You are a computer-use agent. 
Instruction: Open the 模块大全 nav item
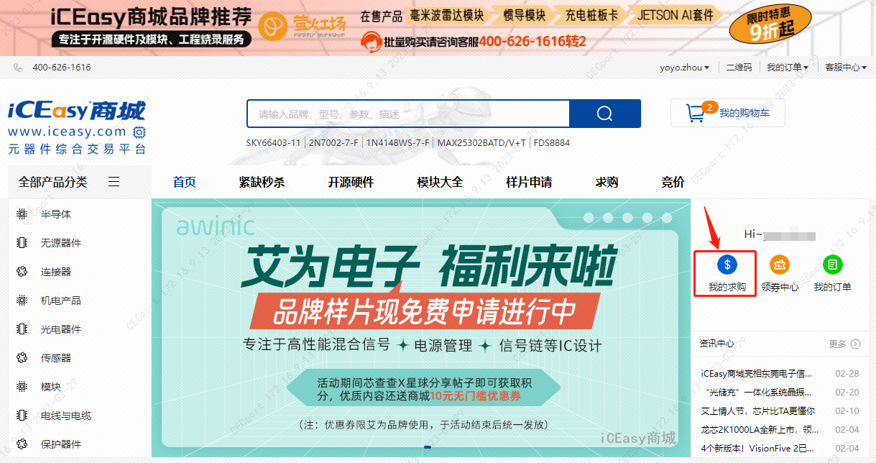(x=440, y=183)
